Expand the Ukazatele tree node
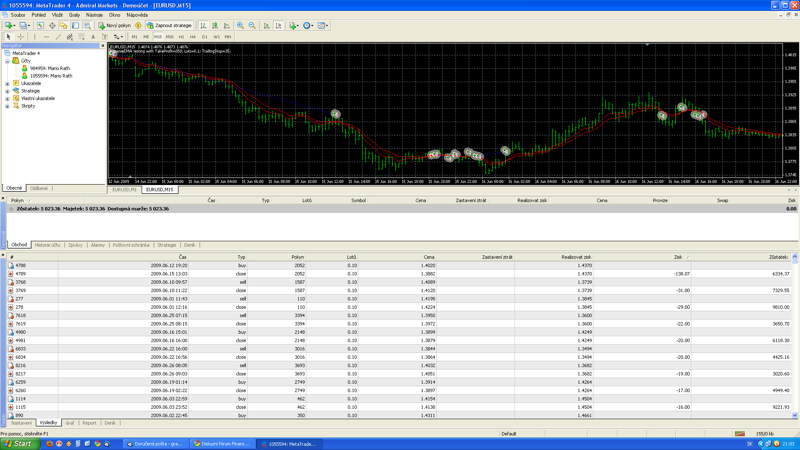Viewport: 800px width, 450px height. 7,83
